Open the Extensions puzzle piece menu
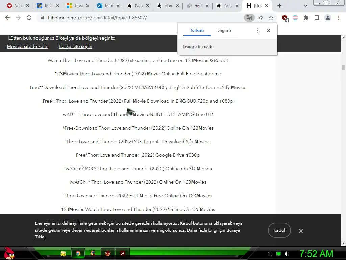Image resolution: width=346 pixels, height=260 pixels. (x=306, y=18)
